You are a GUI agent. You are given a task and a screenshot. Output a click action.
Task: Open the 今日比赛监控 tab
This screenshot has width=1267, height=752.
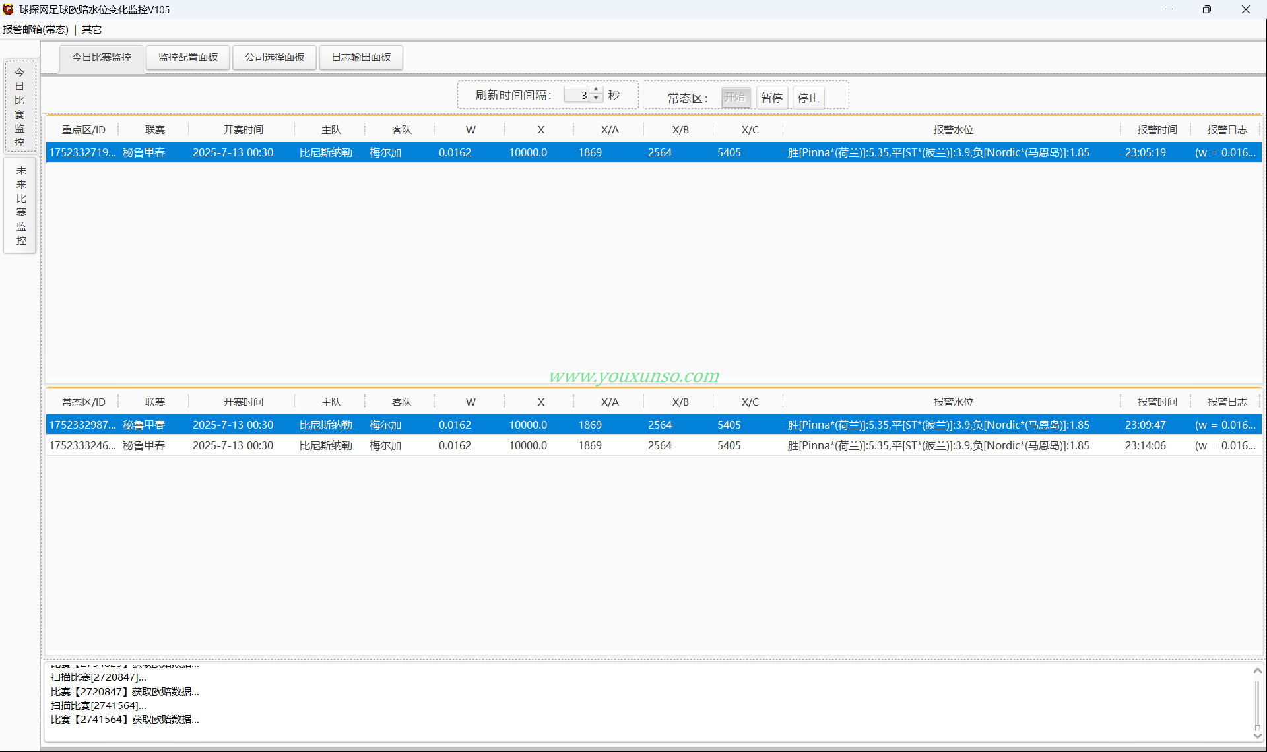pyautogui.click(x=102, y=57)
